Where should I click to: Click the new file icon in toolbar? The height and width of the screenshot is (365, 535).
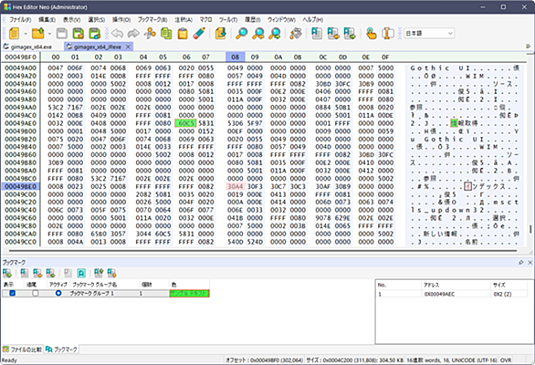14,34
